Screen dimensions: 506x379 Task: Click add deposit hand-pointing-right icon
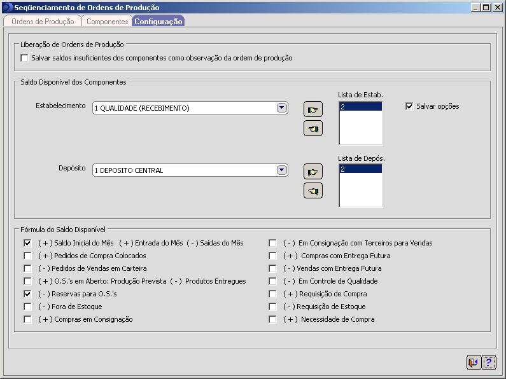click(313, 171)
